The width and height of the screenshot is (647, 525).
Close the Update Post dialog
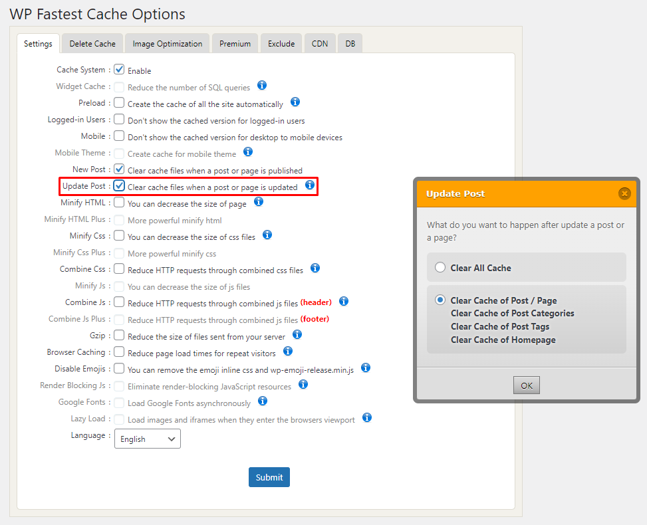point(624,193)
